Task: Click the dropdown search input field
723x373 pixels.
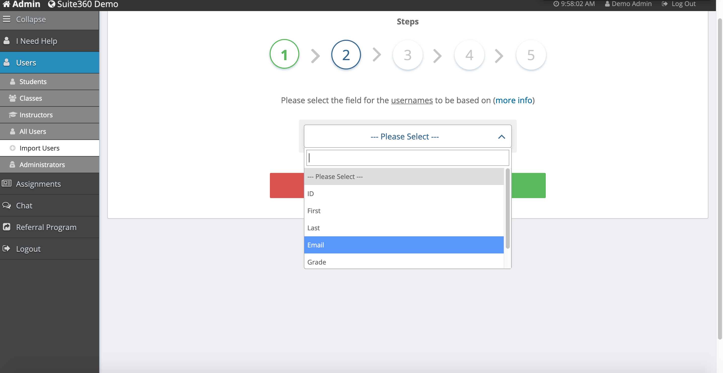Action: click(408, 158)
